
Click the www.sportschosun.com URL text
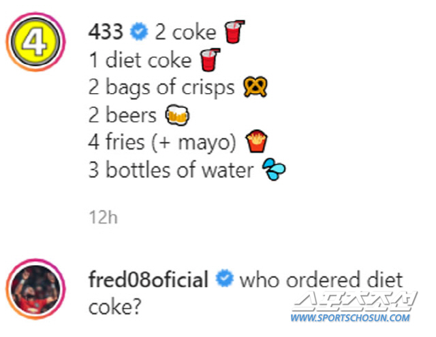[352, 317]
